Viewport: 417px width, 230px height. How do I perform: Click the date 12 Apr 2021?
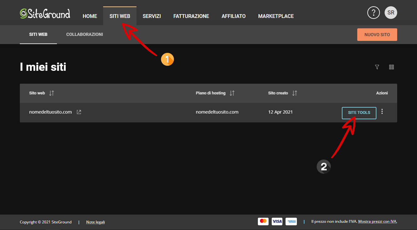pos(281,112)
